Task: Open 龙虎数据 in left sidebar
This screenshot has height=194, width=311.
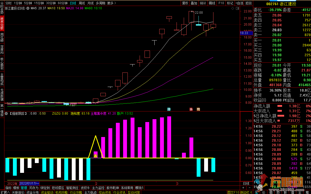Action: pos(2,95)
